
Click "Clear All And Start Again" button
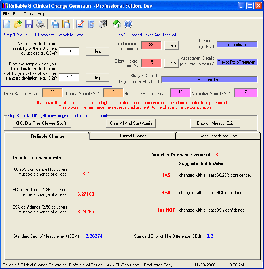131,123
